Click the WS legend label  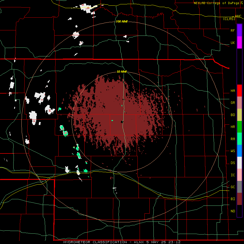(233, 151)
